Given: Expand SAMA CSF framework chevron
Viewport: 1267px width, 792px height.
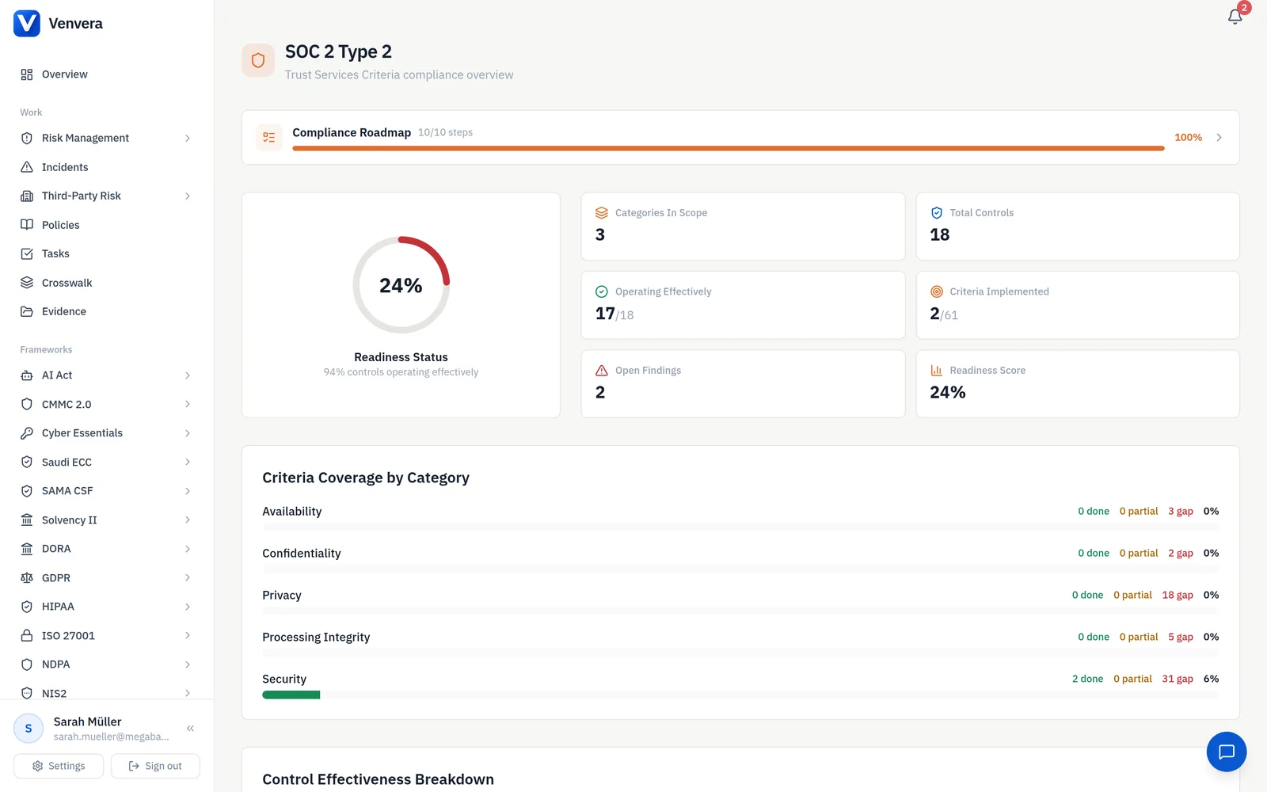Looking at the screenshot, I should 188,491.
